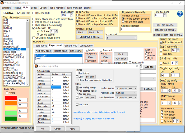The width and height of the screenshot is (185, 133).
Task: Uncheck Add preflop sizings
Action: click(77, 87)
